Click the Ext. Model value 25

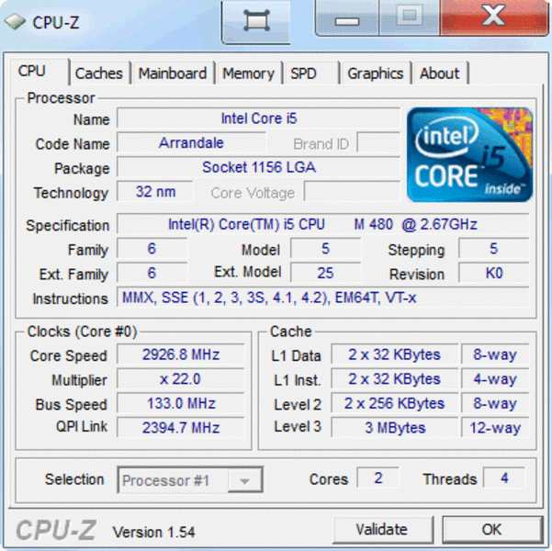[x=326, y=273]
